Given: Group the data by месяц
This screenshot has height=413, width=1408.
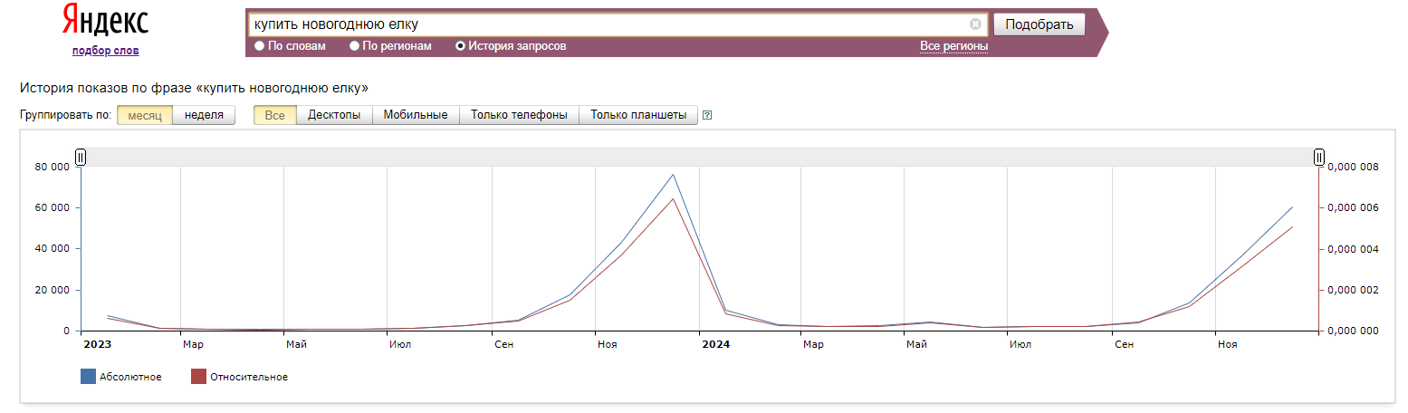Looking at the screenshot, I should [x=144, y=115].
